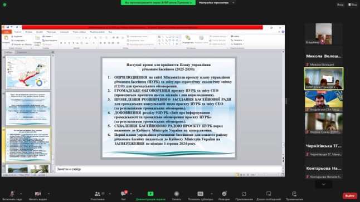The width and height of the screenshot is (360, 202).
Task: Click the red Выйти leave button
Action: tap(349, 195)
